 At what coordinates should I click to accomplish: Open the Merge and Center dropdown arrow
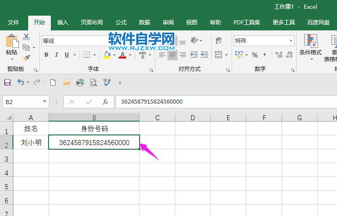pos(226,55)
